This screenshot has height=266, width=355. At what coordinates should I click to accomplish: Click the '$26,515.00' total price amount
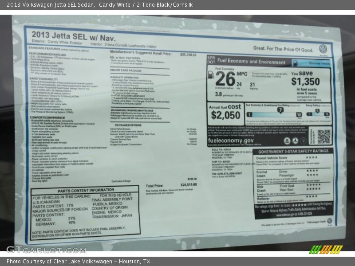tap(189, 185)
